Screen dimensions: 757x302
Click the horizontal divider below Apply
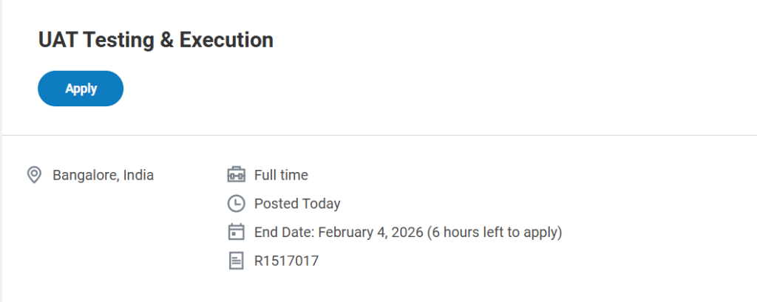378,135
